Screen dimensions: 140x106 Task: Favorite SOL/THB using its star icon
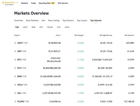[15, 93]
